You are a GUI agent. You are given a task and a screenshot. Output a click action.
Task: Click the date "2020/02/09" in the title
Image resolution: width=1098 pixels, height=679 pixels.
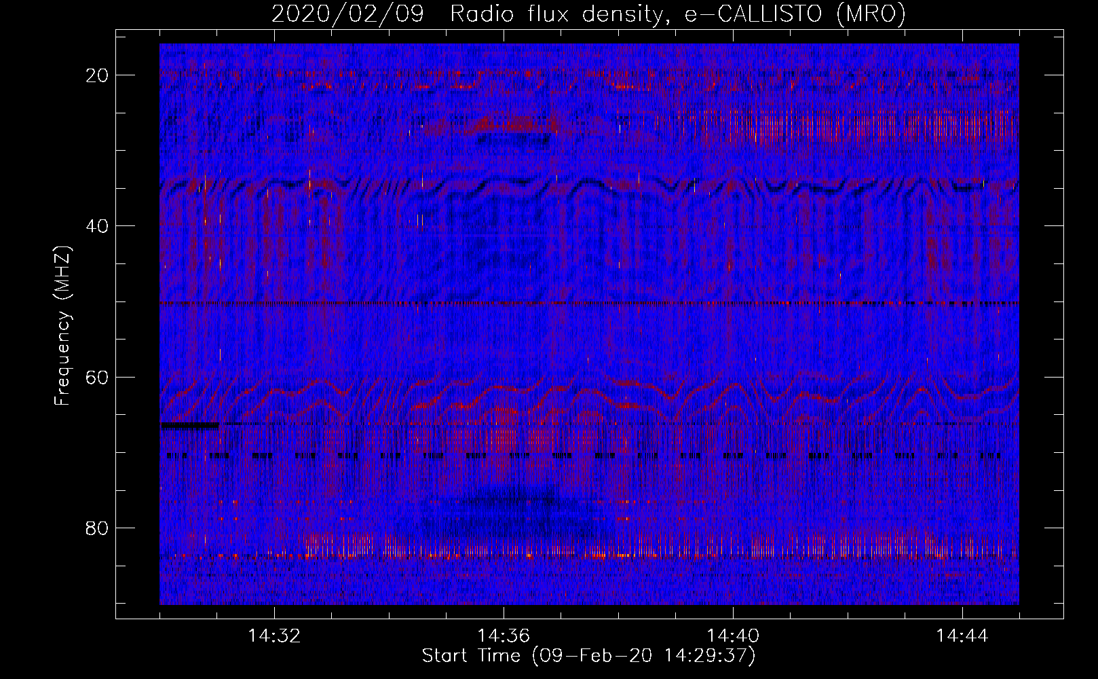coord(348,14)
